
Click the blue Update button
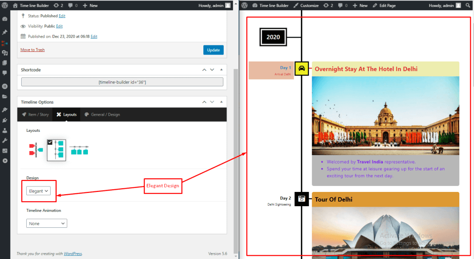(213, 50)
